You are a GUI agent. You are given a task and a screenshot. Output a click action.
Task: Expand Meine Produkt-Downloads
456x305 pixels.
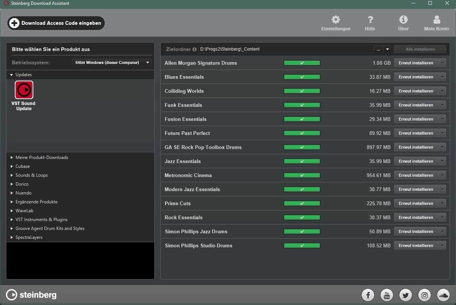[x=12, y=157]
